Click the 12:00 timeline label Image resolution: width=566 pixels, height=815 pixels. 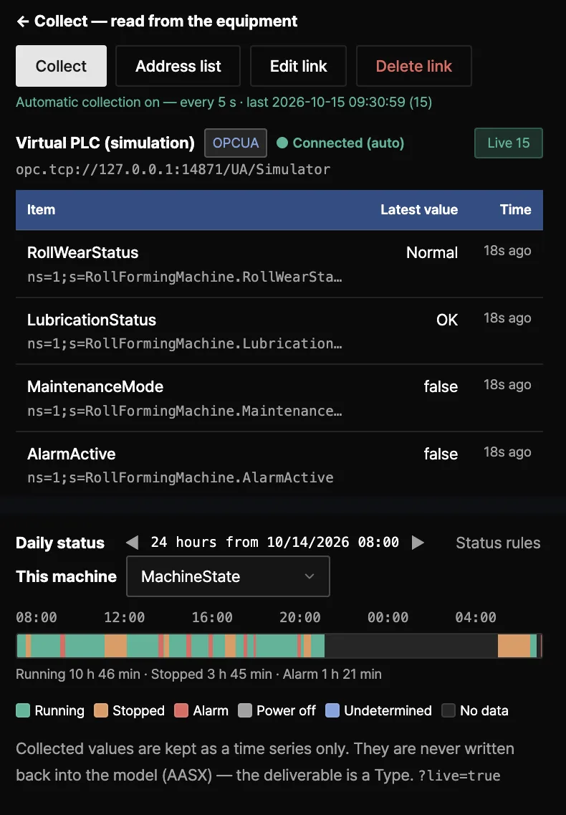click(x=124, y=617)
